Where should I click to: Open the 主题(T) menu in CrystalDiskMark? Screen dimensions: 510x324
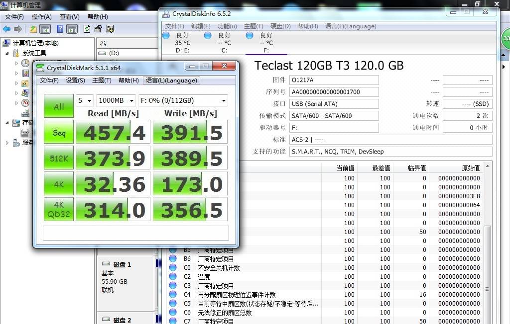click(x=102, y=80)
